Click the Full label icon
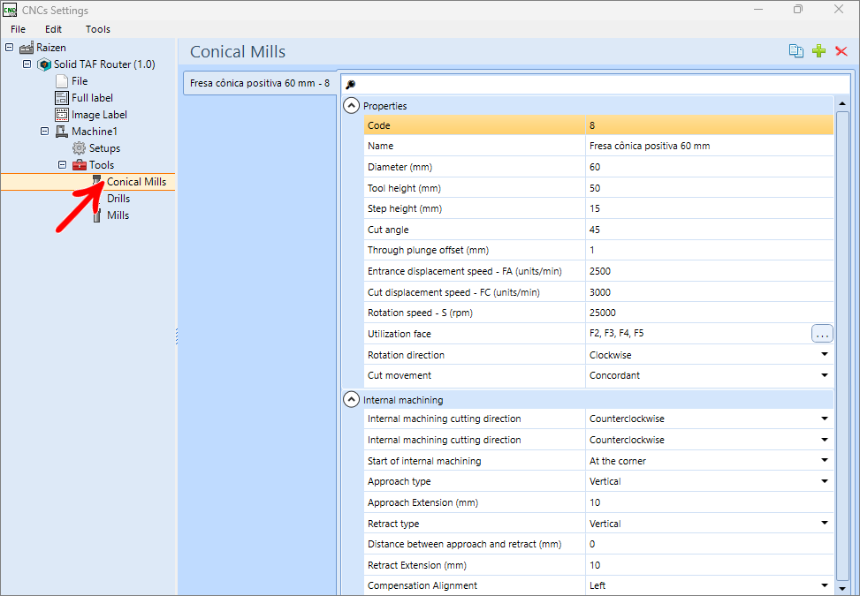This screenshot has height=596, width=860. click(62, 98)
